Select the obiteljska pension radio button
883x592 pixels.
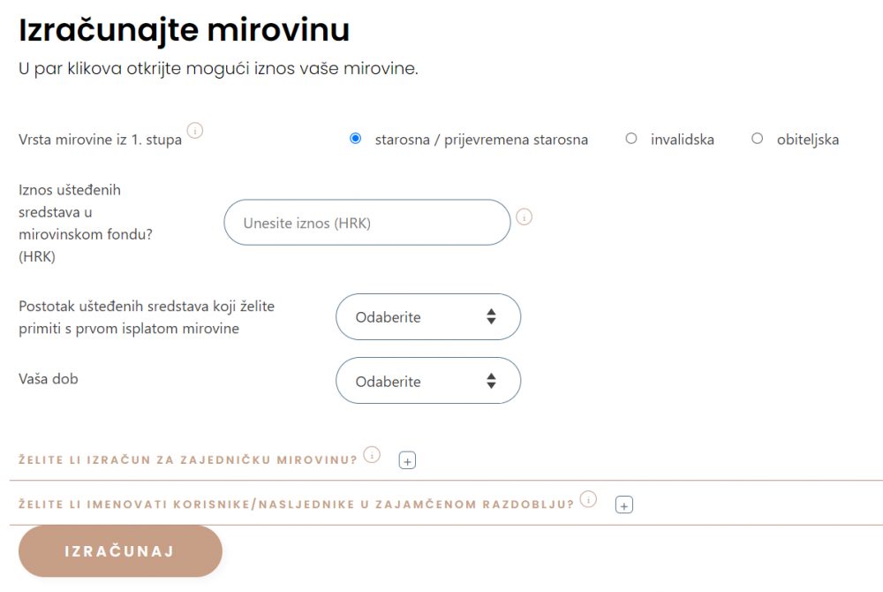[x=757, y=139]
